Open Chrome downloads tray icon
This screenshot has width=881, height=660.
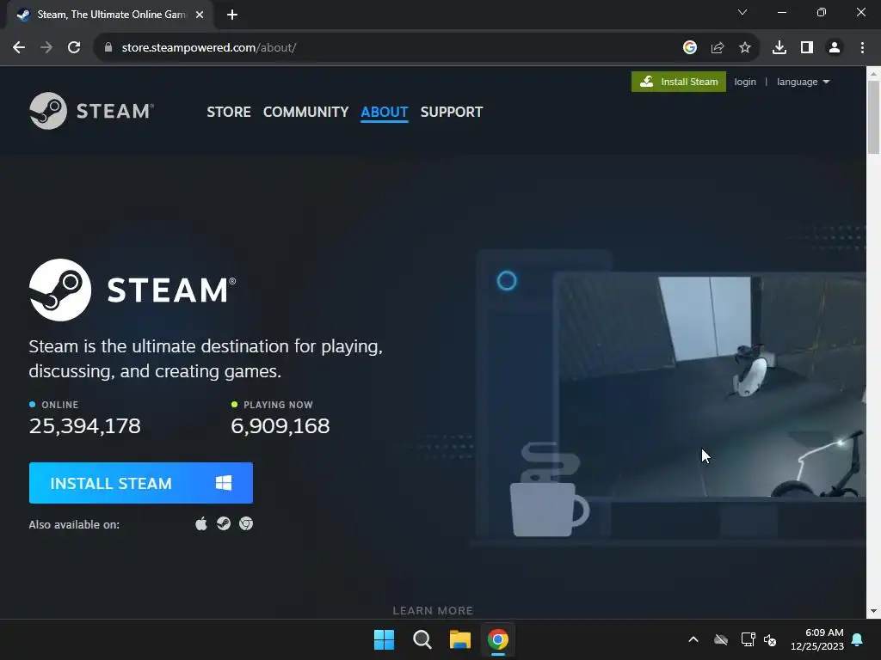[x=779, y=48]
